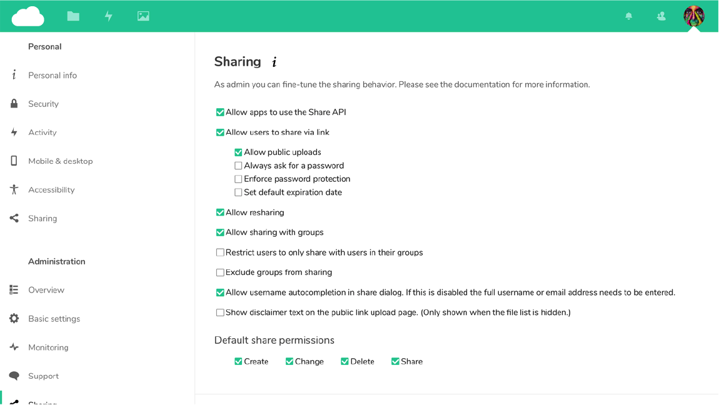Open the user avatar menu
The width and height of the screenshot is (719, 405).
693,16
